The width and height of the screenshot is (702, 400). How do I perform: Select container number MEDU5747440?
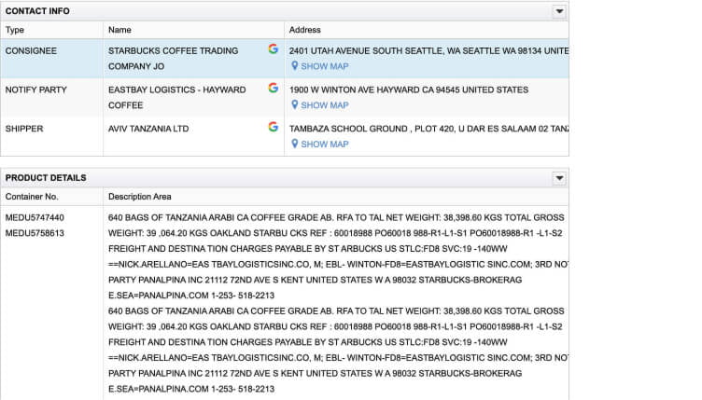coord(35,217)
